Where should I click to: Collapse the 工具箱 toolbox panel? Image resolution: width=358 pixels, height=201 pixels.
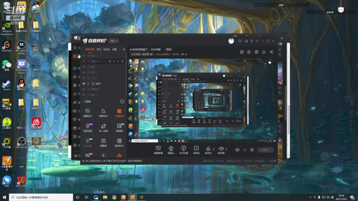[x=122, y=101]
